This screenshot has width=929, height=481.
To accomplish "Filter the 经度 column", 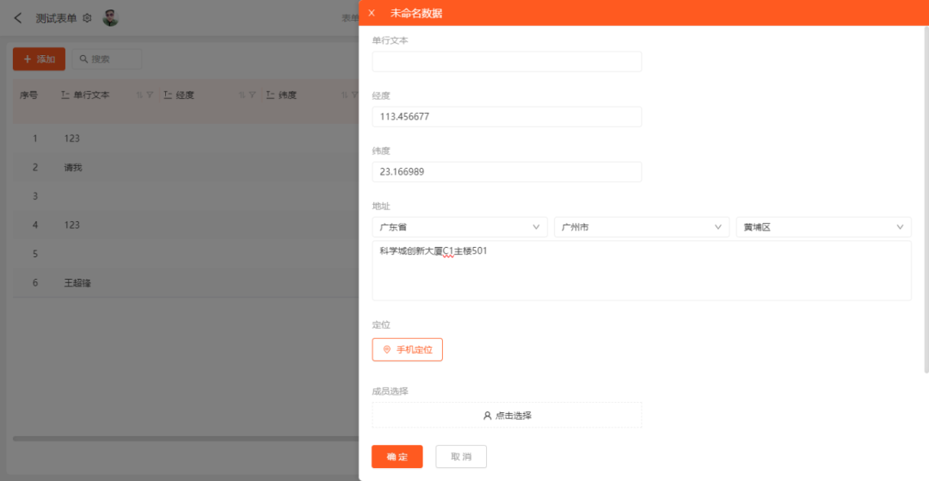I will point(252,95).
